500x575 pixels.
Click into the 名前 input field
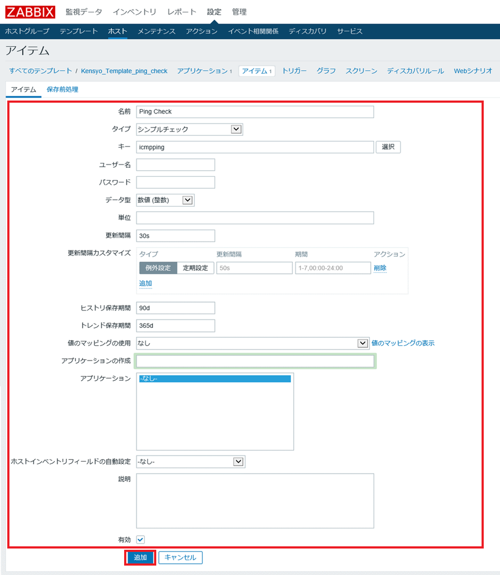(x=254, y=112)
